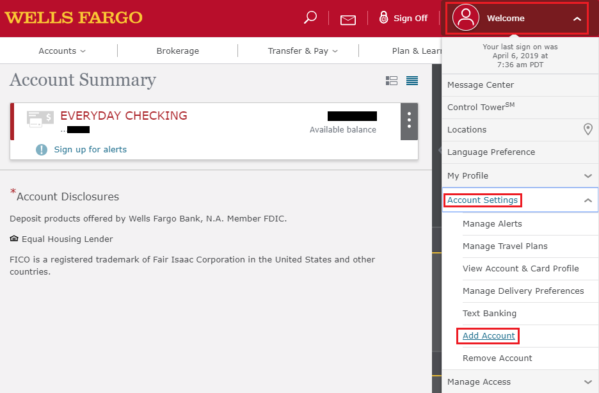Viewport: 599px width, 393px height.
Task: Click the Add Account link
Action: [x=488, y=335]
